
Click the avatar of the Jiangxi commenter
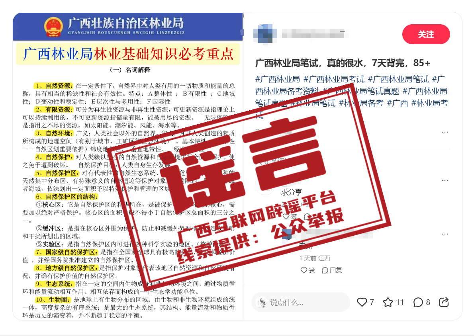point(286,234)
